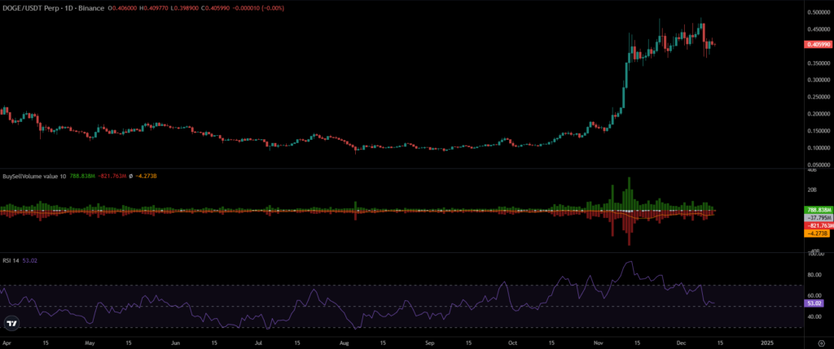Select the BuySellVolume value 10 indicator label
Image resolution: width=834 pixels, height=349 pixels.
tap(34, 176)
